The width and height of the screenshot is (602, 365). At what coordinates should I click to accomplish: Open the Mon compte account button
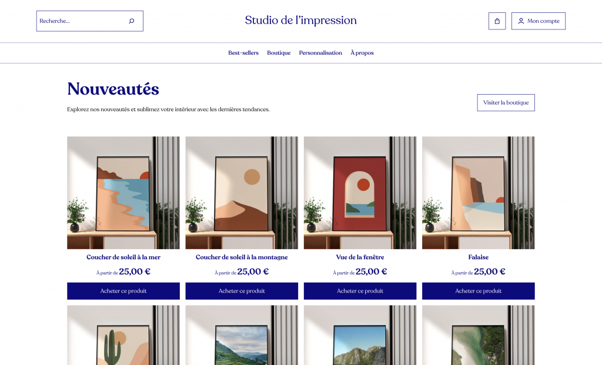click(539, 21)
